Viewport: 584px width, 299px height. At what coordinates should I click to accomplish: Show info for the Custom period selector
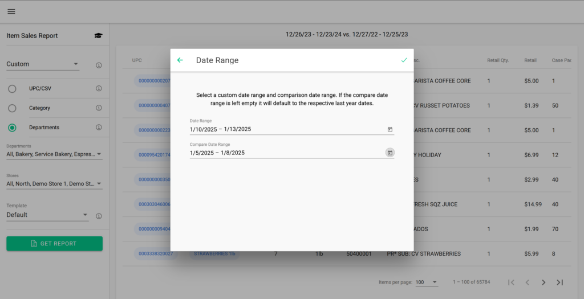pos(99,65)
